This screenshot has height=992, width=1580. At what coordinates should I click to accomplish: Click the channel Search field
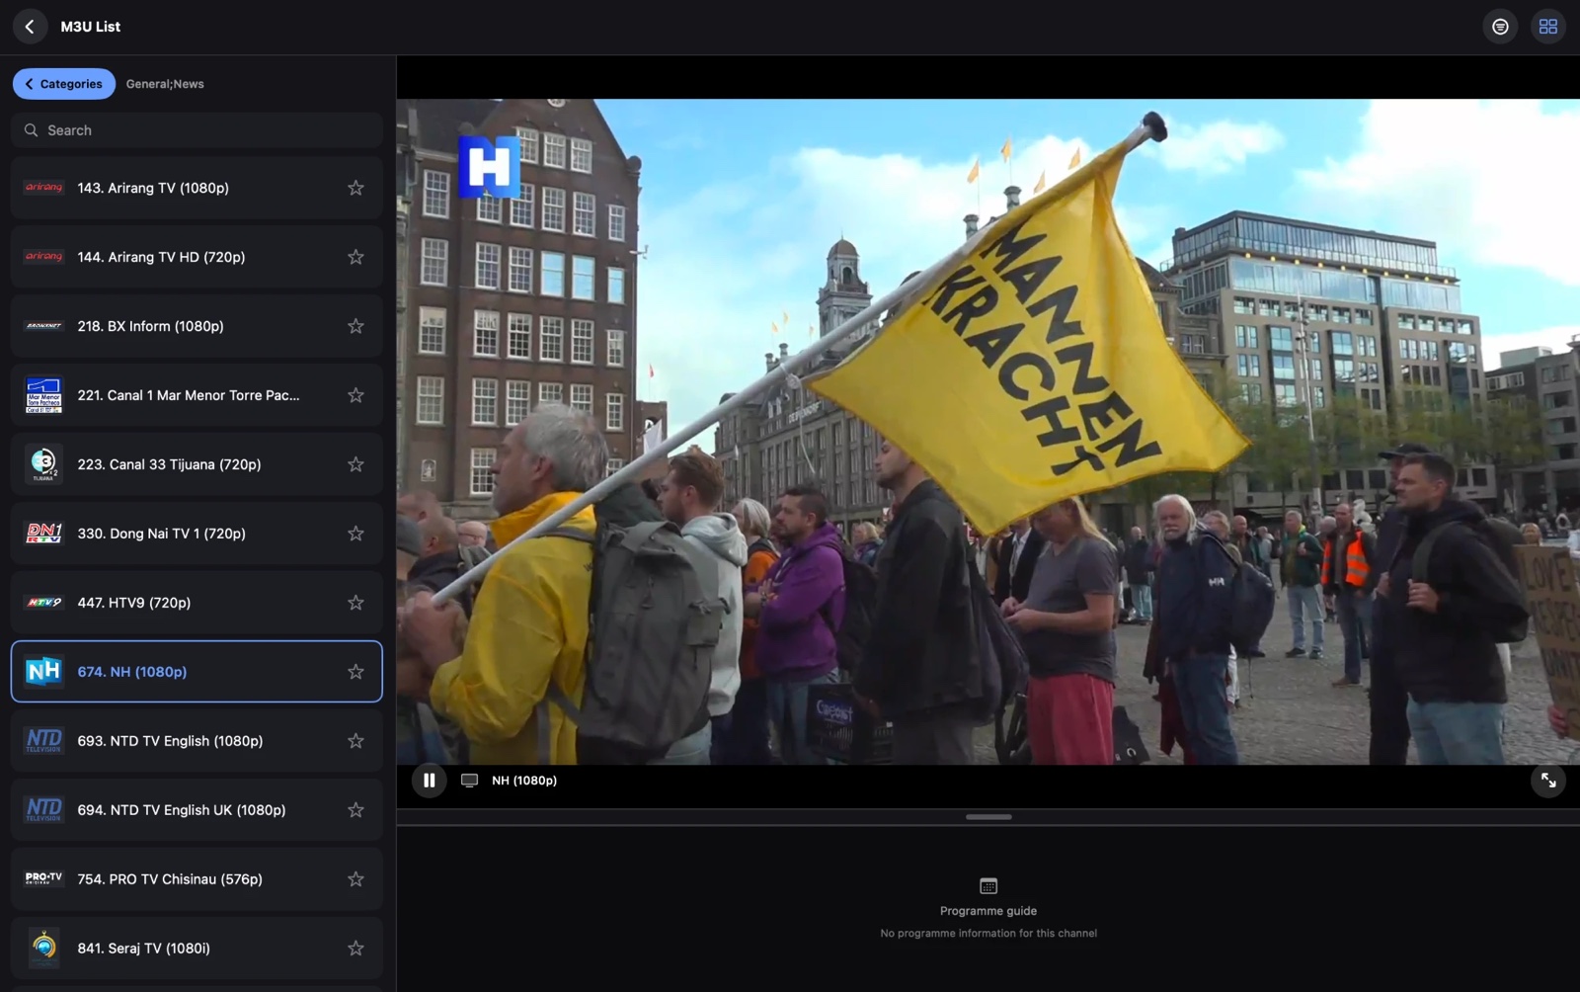197,130
